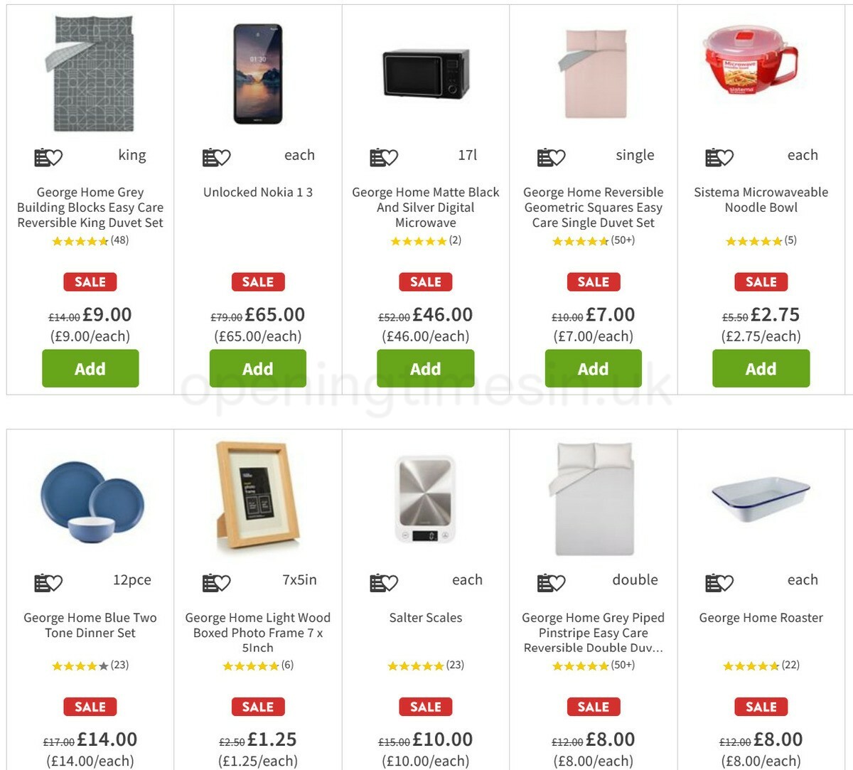Screen dimensions: 853x770
Task: Click the SALE badge on the Photo Frame
Action: coord(257,707)
